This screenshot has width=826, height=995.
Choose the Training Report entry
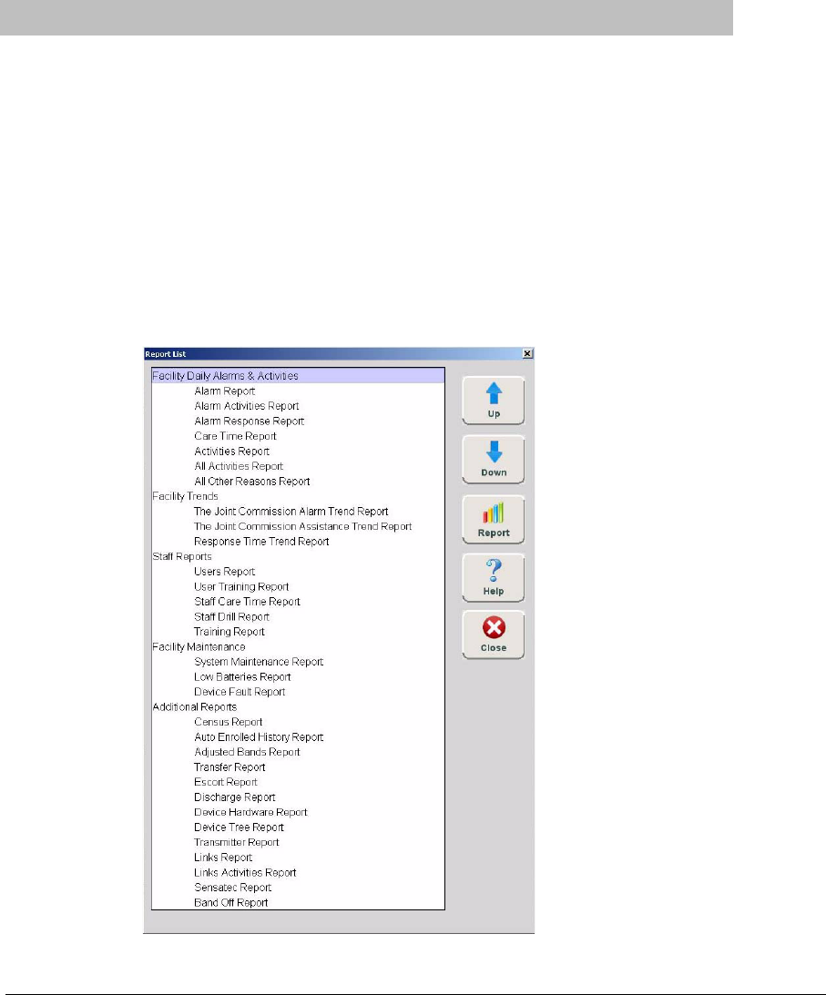(x=229, y=632)
